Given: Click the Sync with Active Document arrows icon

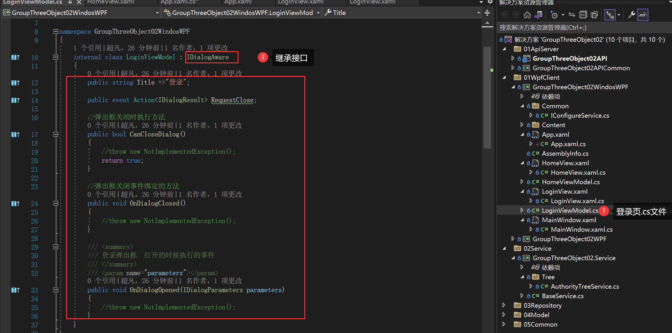Looking at the screenshot, I should [x=572, y=15].
